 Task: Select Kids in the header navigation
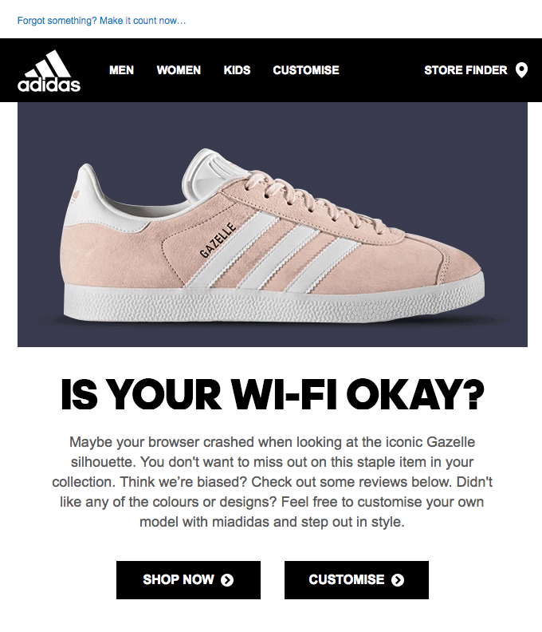(237, 70)
